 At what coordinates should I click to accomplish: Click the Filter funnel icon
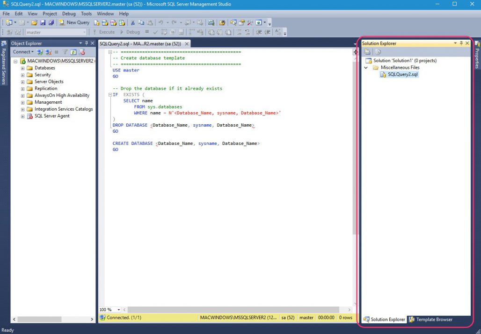[65, 52]
